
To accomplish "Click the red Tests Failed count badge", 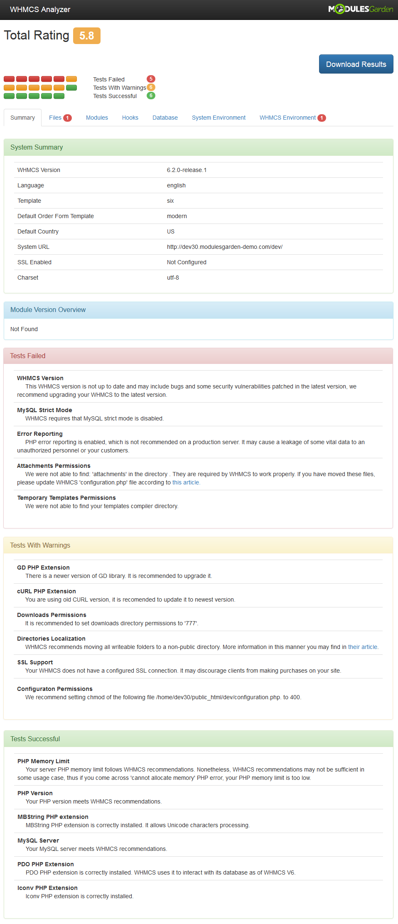I will (x=151, y=79).
